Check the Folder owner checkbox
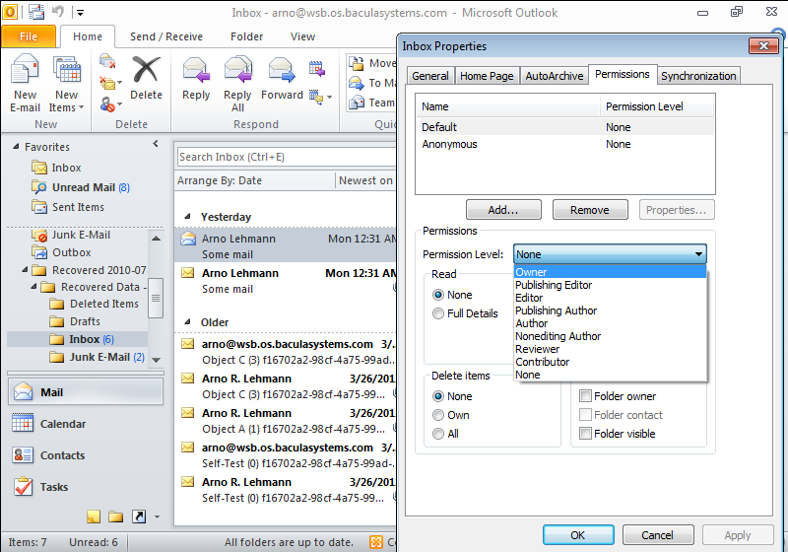The width and height of the screenshot is (788, 552). [x=585, y=395]
